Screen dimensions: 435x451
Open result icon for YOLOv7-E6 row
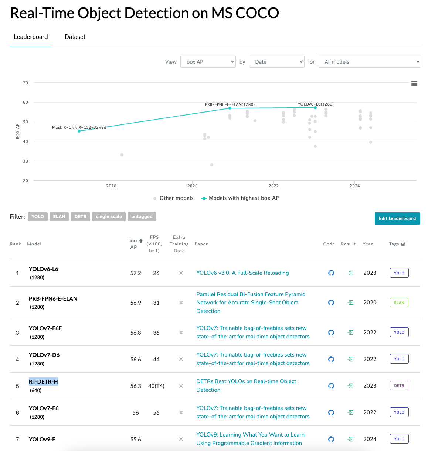(x=350, y=412)
